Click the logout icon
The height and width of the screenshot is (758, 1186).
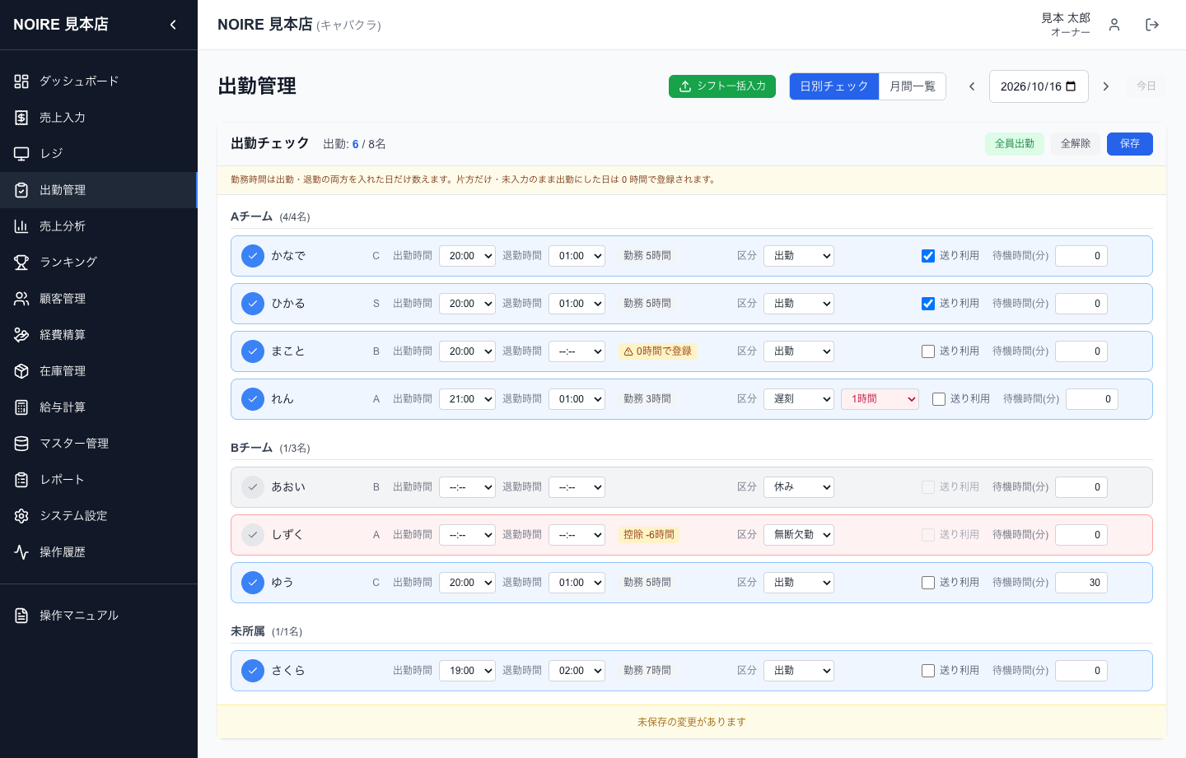click(x=1152, y=25)
